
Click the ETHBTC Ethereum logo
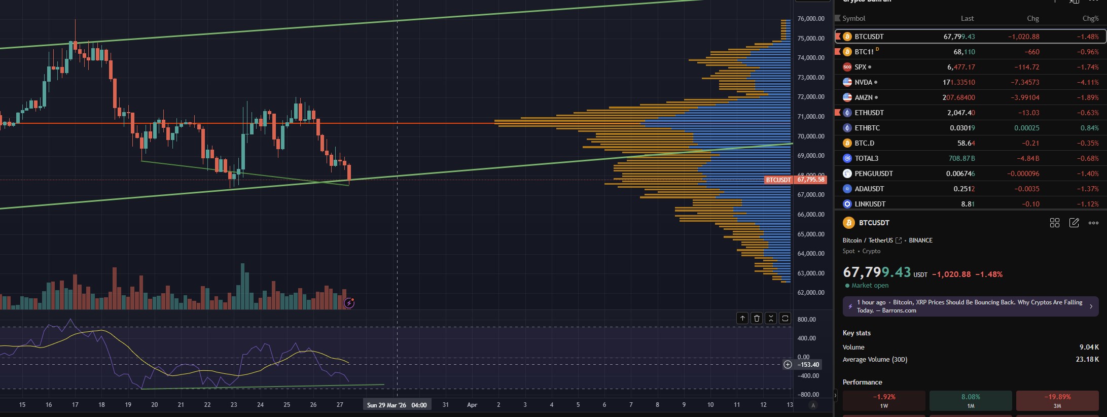click(847, 128)
